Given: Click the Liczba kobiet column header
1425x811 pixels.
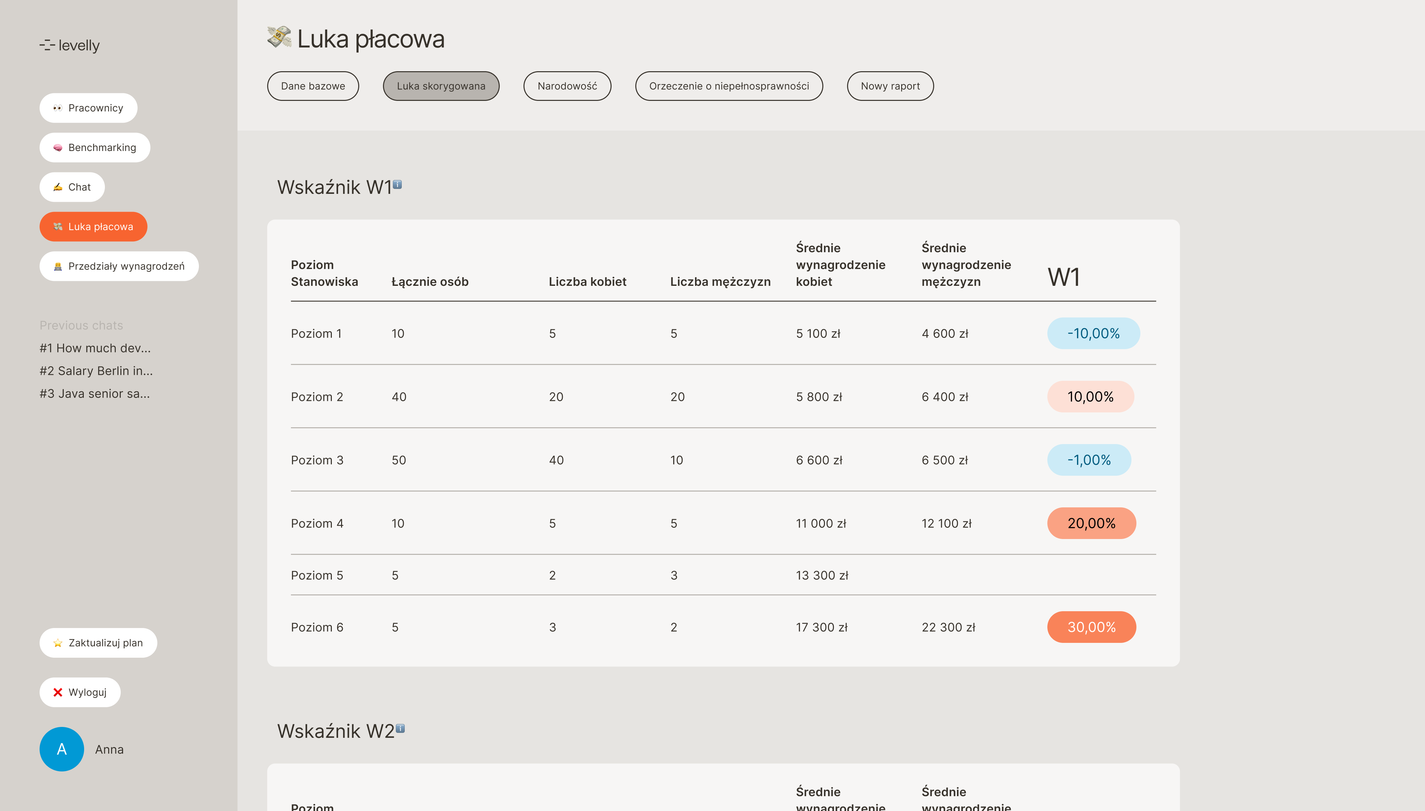Looking at the screenshot, I should point(587,282).
